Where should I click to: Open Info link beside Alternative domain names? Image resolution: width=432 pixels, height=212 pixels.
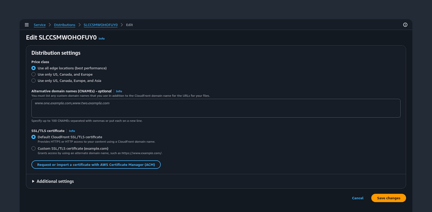(x=119, y=91)
